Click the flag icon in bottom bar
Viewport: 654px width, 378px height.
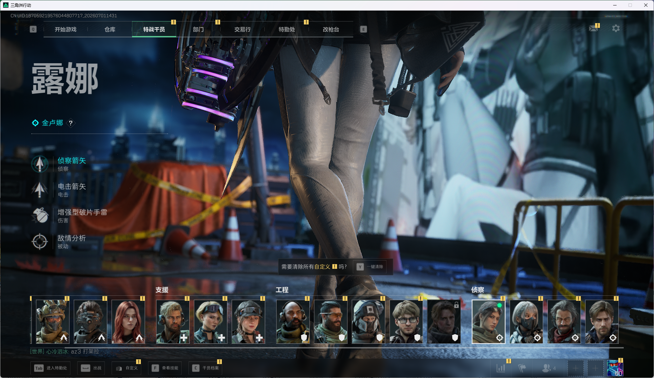pyautogui.click(x=522, y=368)
